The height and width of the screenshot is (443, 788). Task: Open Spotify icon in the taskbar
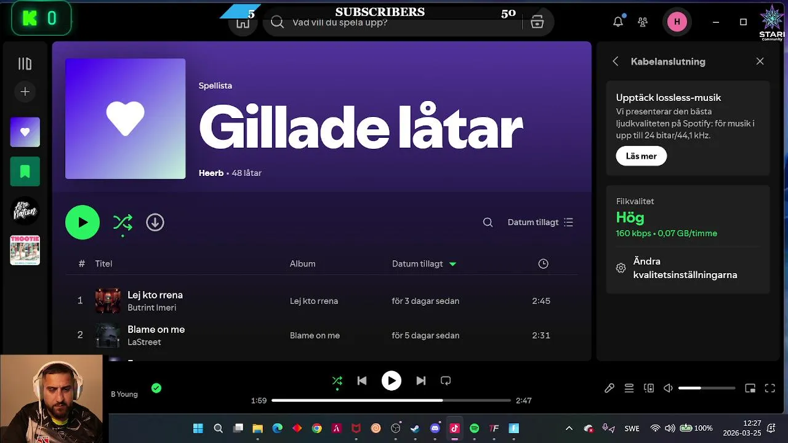tap(474, 428)
